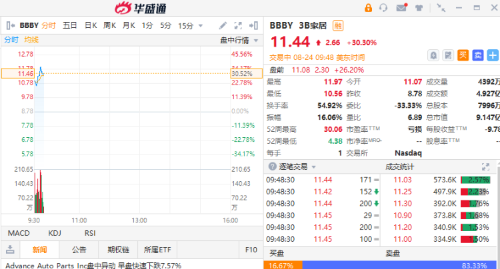Open the 成交统计 trade statistics tab
Viewport: 500px width, 269px height.
pyautogui.click(x=399, y=166)
